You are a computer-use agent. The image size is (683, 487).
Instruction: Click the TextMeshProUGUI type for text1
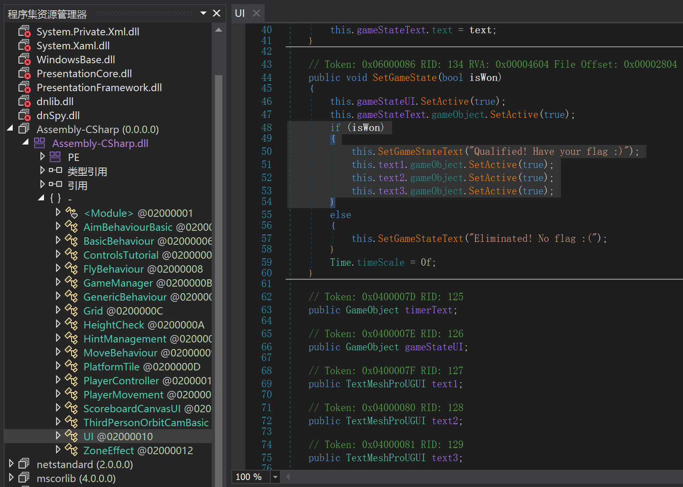(x=386, y=384)
